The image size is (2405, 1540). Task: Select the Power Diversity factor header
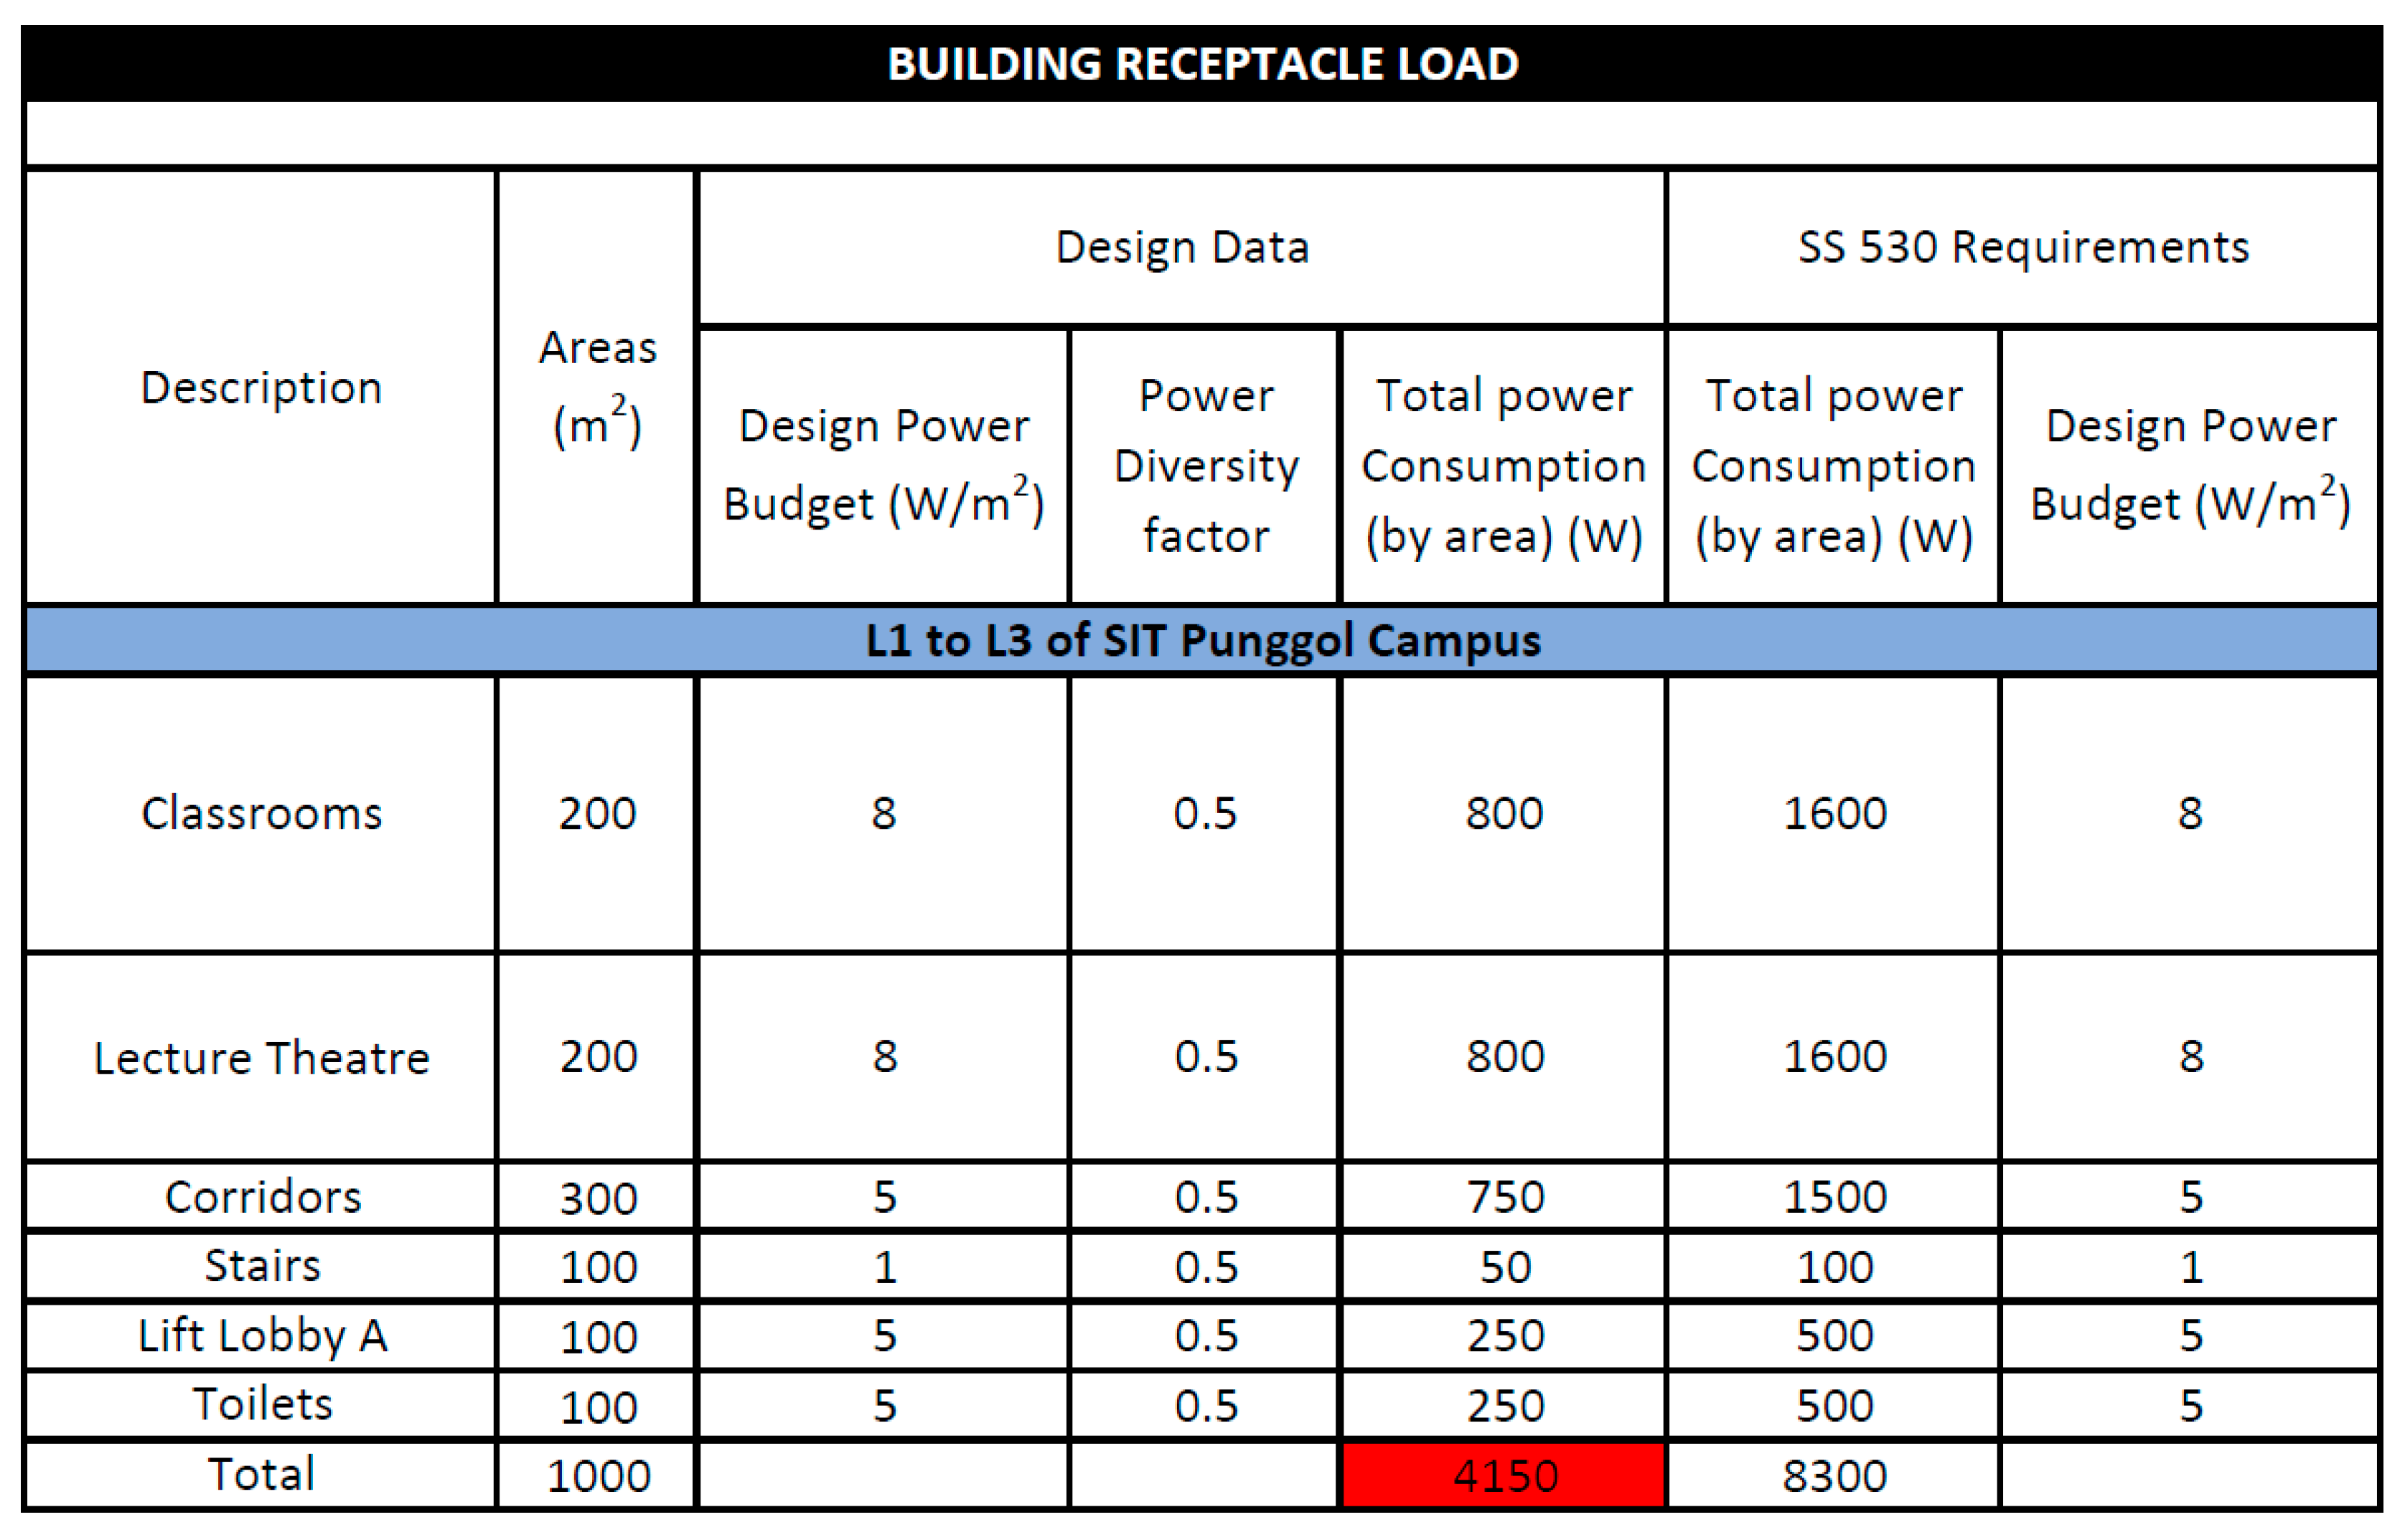pyautogui.click(x=1205, y=466)
